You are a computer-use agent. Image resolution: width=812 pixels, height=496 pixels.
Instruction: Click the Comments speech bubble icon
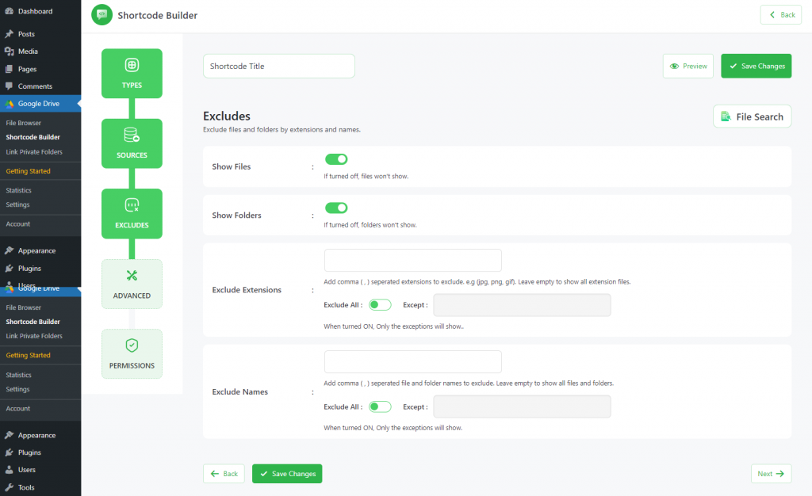point(9,86)
